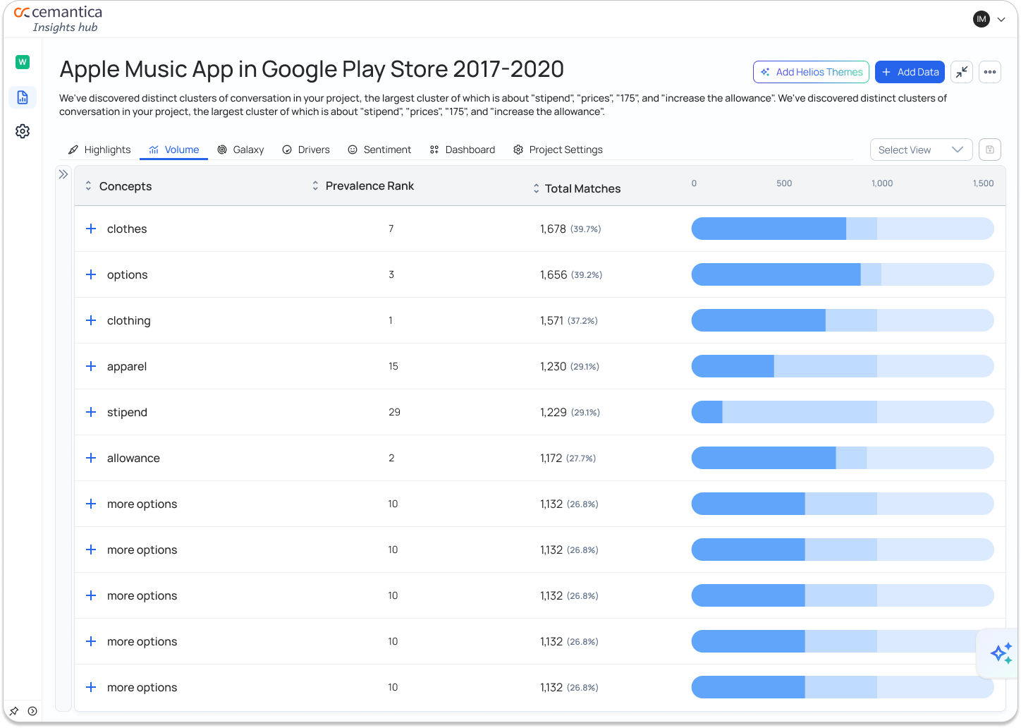
Task: Expand the clothes concept row
Action: [91, 229]
